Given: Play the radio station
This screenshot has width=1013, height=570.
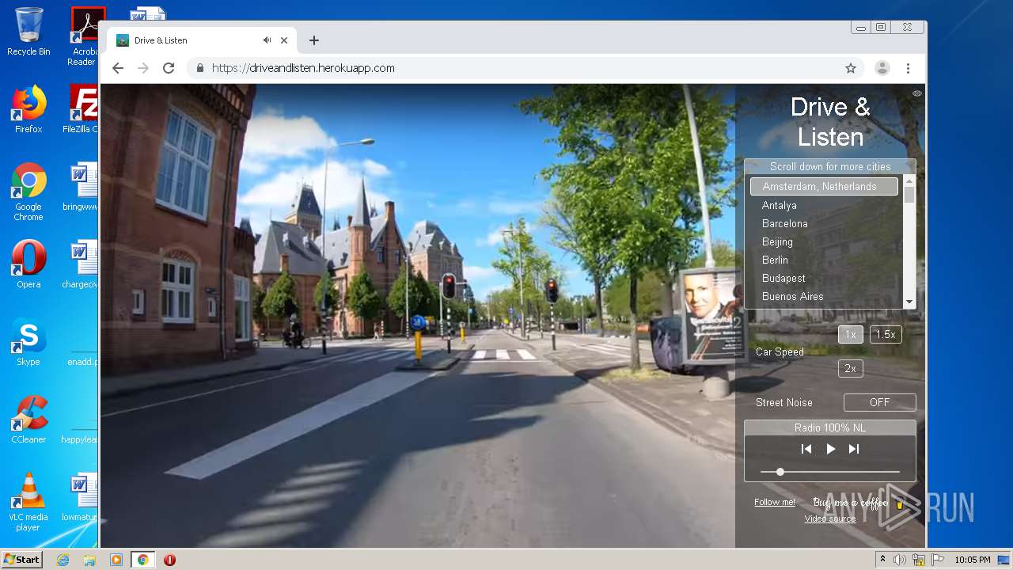Looking at the screenshot, I should tap(830, 449).
